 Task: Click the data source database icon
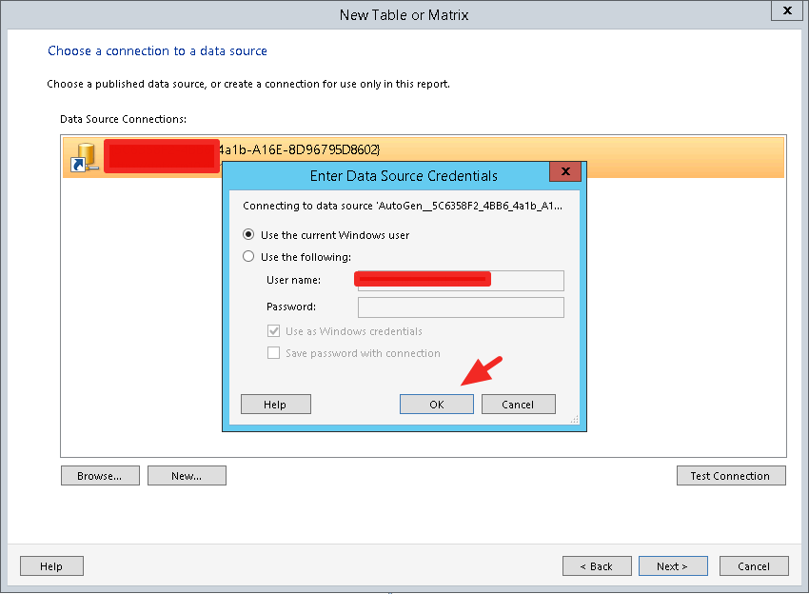(84, 157)
